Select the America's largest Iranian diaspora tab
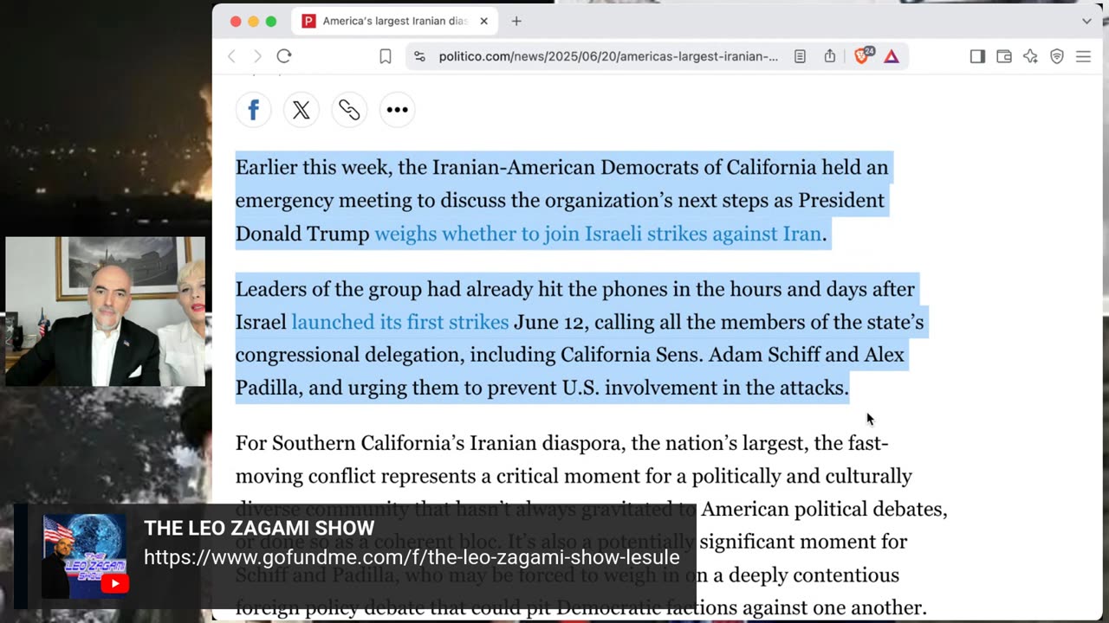1109x623 pixels. (x=394, y=21)
